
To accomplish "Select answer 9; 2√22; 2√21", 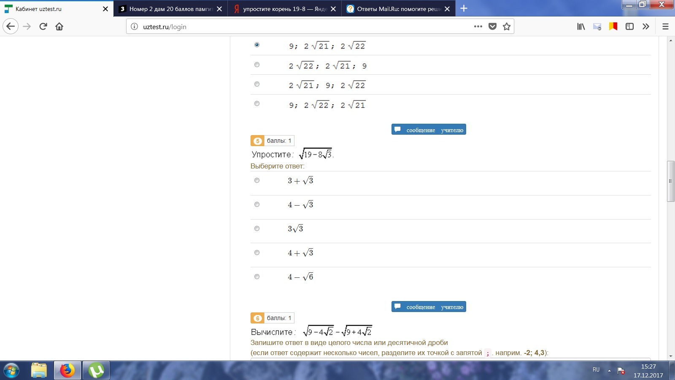I will pos(257,103).
